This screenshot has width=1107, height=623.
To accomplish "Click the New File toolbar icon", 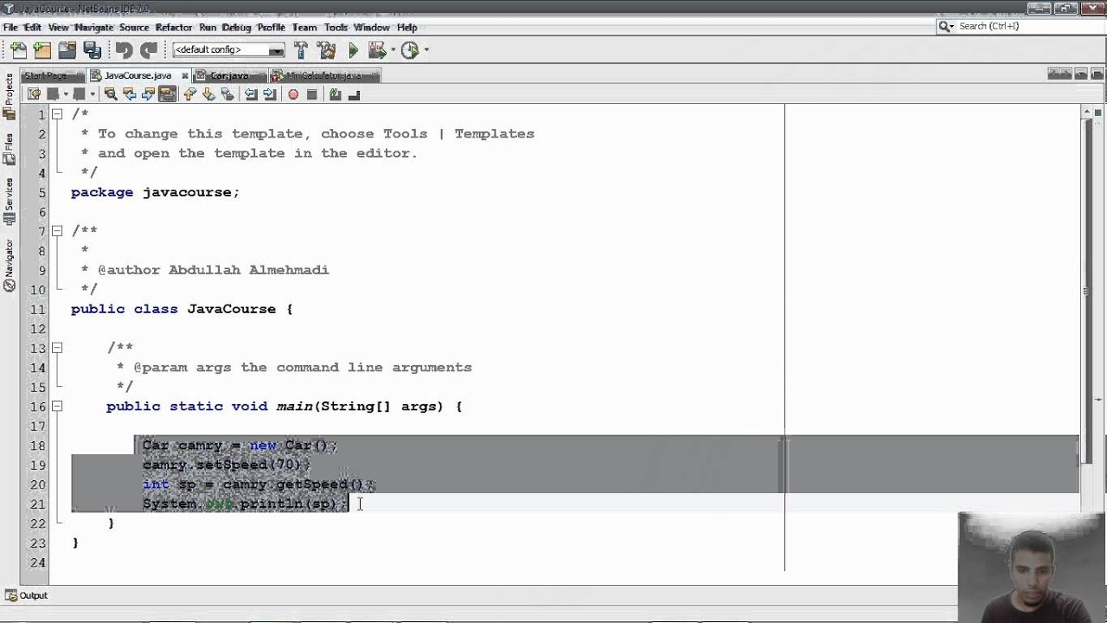I will point(18,50).
